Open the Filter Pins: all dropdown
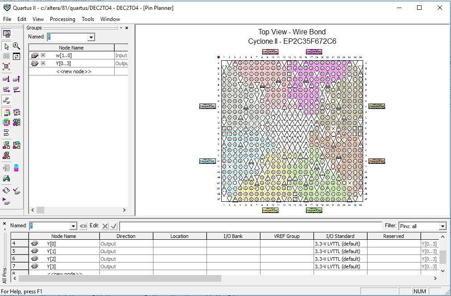This screenshot has width=451, height=296. pyautogui.click(x=443, y=226)
